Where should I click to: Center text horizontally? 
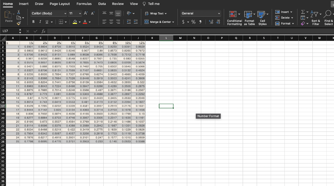[x=111, y=22]
